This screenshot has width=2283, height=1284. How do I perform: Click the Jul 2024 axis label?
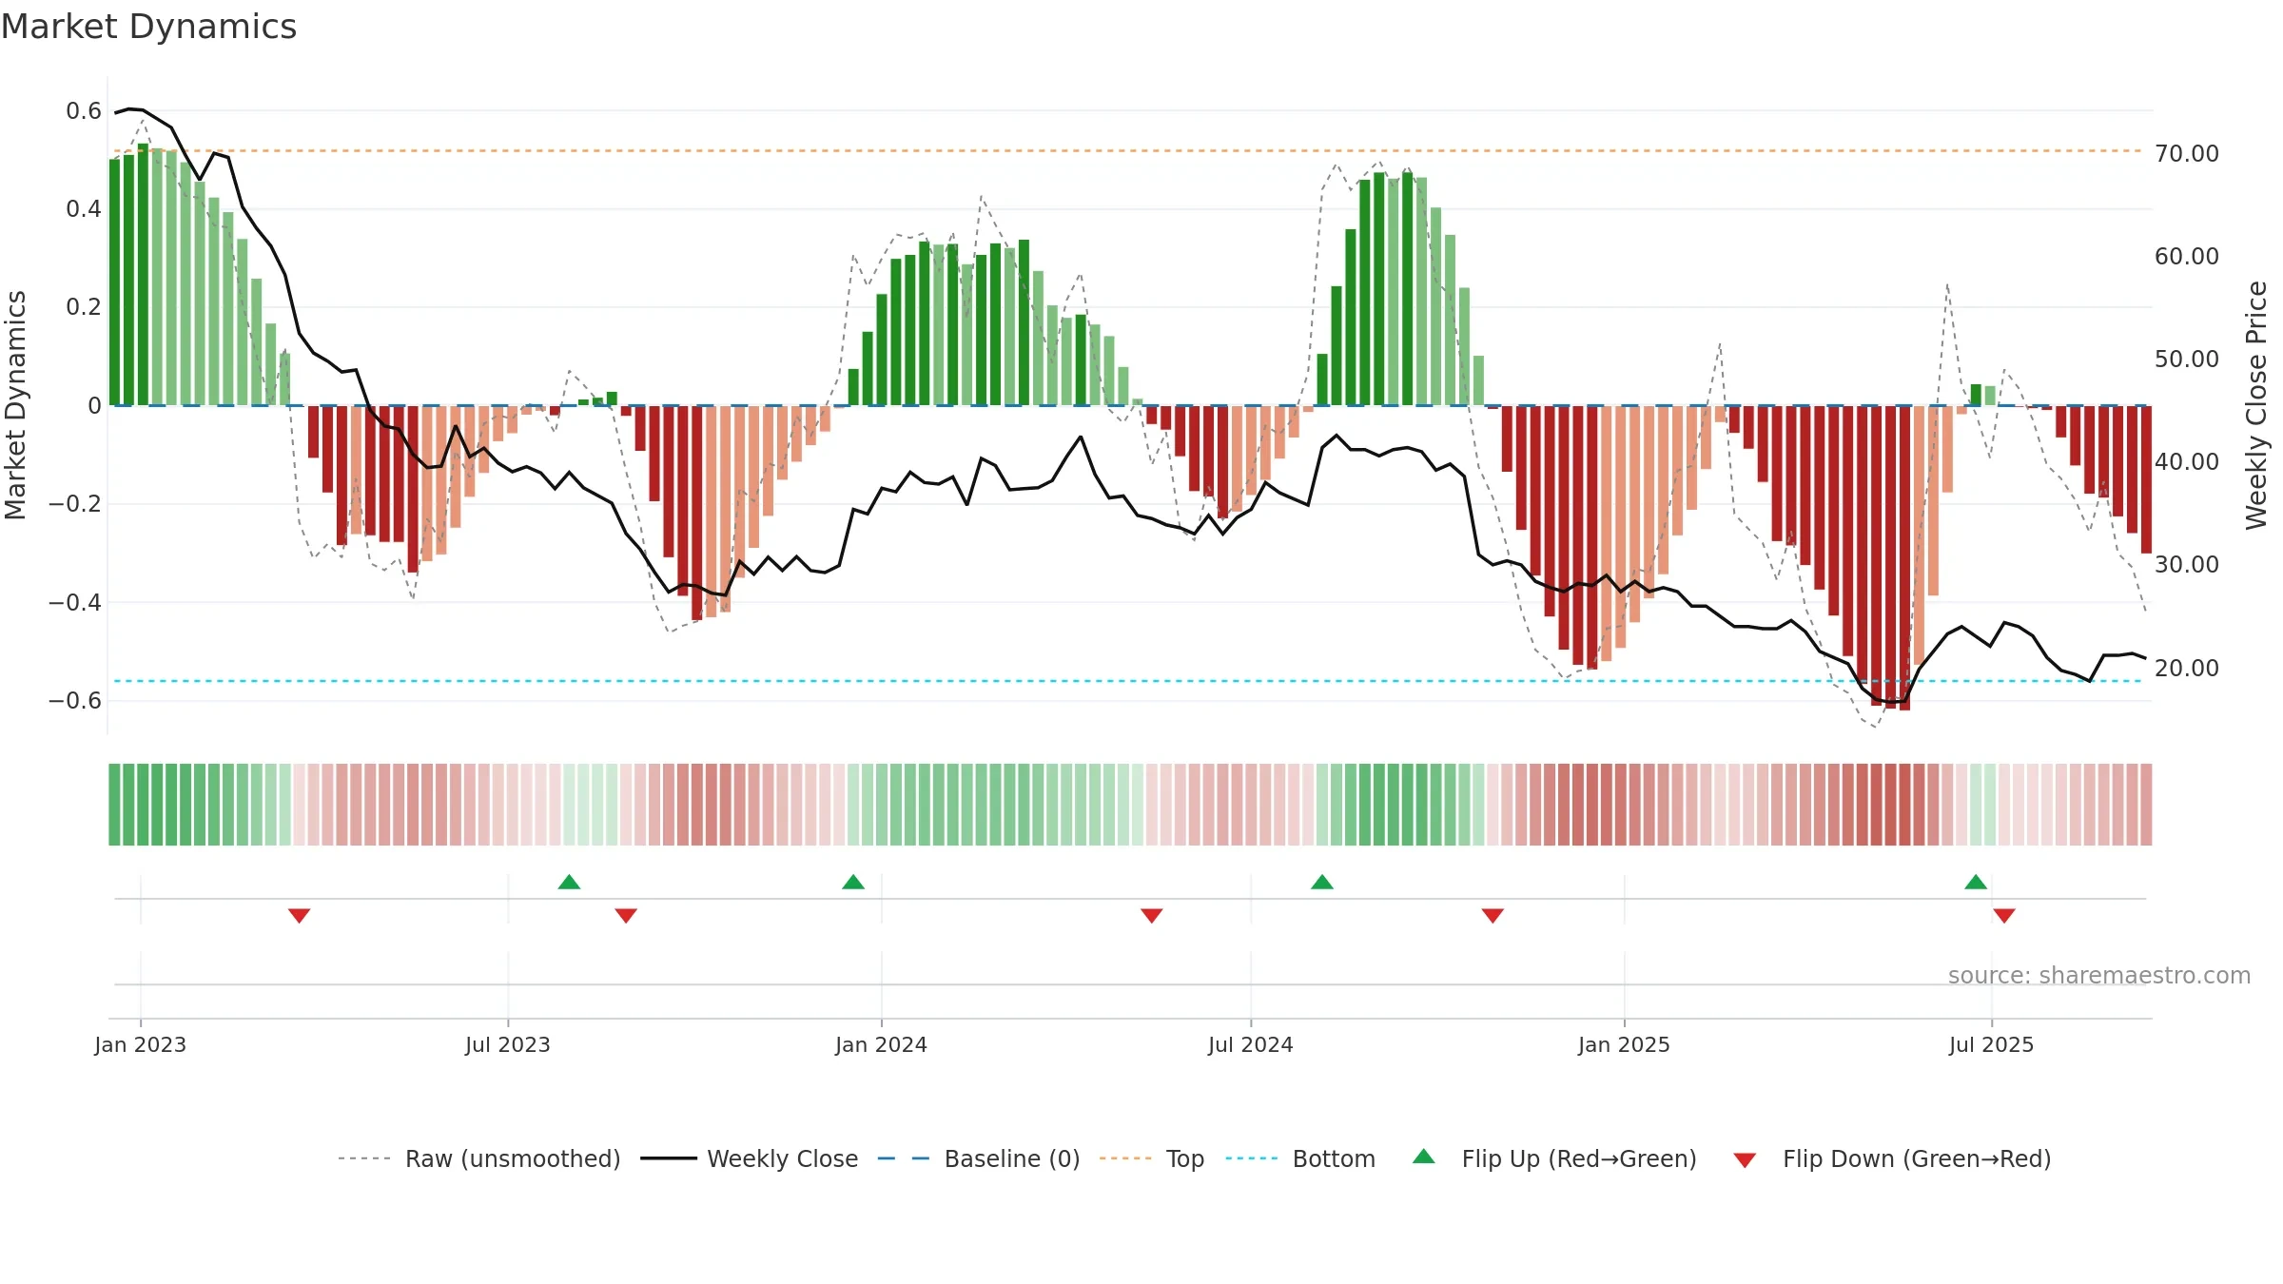click(x=1251, y=1044)
